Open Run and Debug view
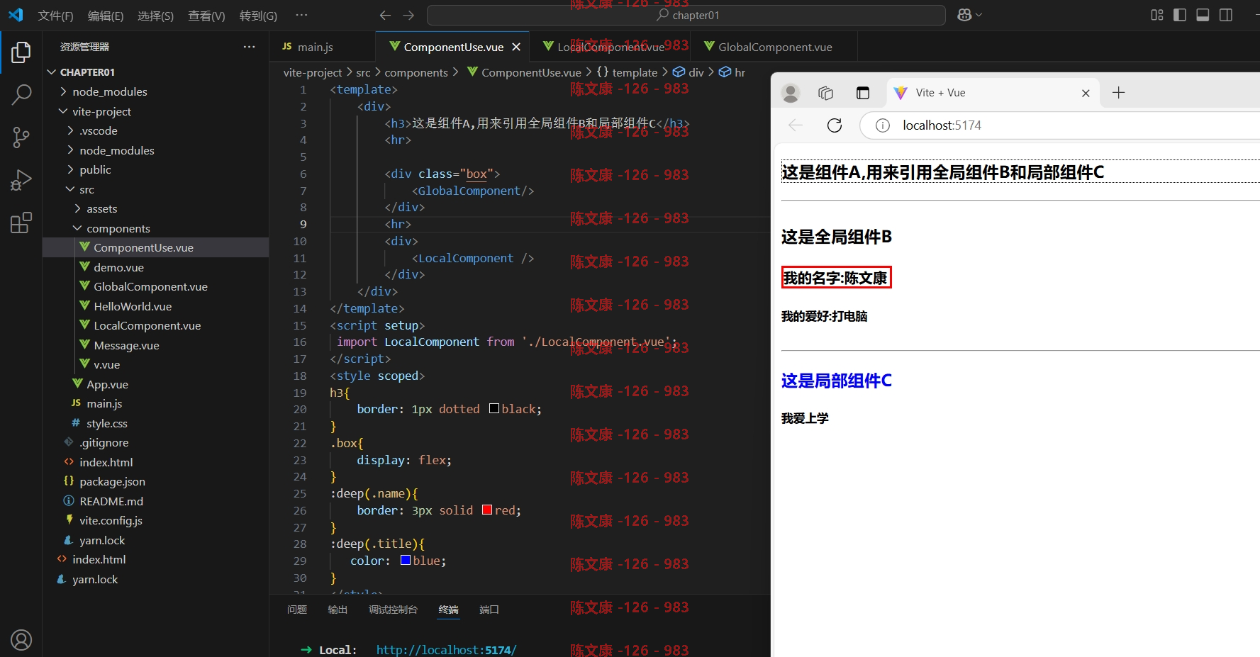Image resolution: width=1260 pixels, height=657 pixels. coord(21,180)
